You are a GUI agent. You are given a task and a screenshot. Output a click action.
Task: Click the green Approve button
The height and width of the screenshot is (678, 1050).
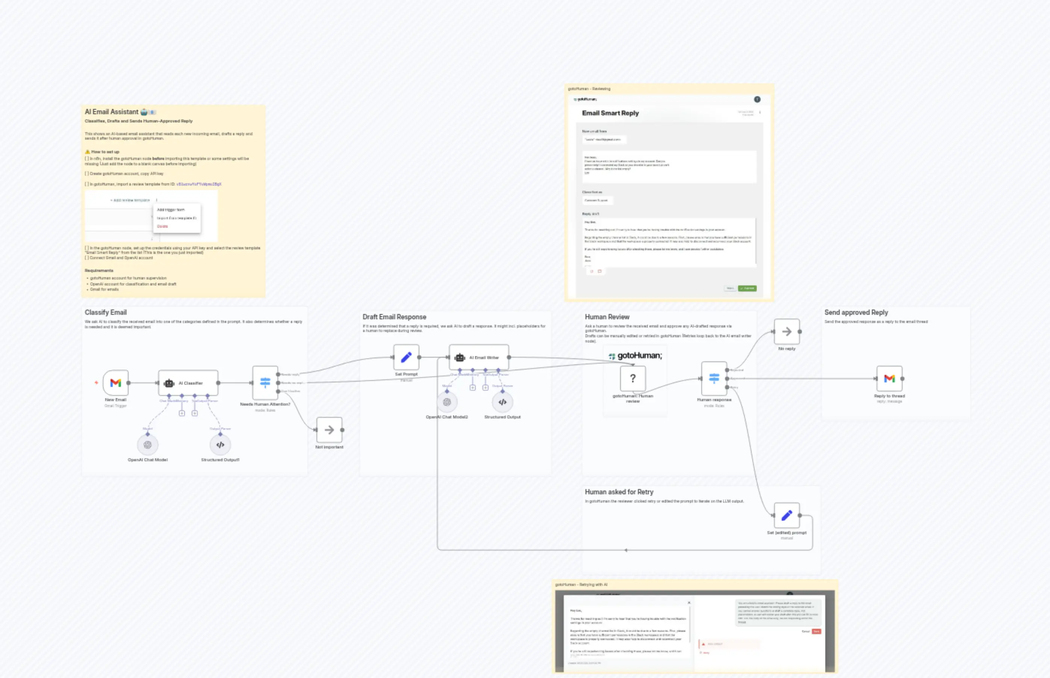click(747, 288)
